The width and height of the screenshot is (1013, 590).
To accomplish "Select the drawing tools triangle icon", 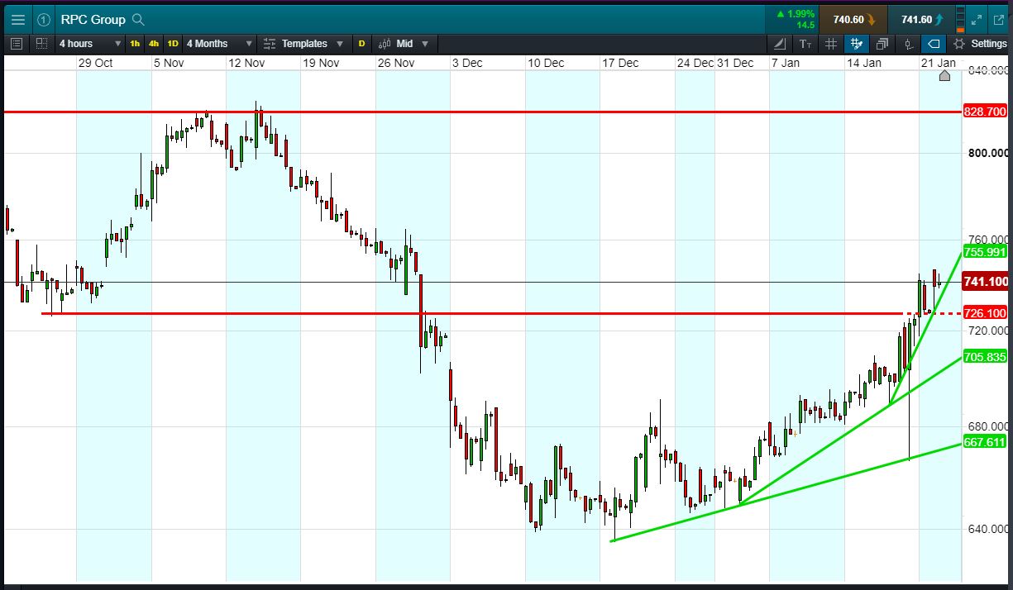I will pos(781,44).
